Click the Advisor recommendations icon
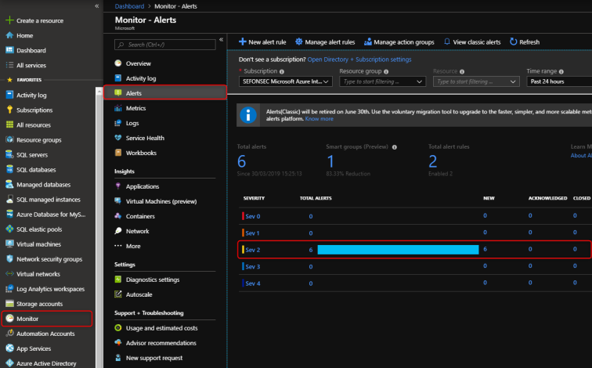Image resolution: width=592 pixels, height=368 pixels. click(118, 343)
